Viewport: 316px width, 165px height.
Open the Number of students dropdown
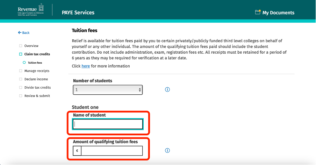pyautogui.click(x=108, y=90)
